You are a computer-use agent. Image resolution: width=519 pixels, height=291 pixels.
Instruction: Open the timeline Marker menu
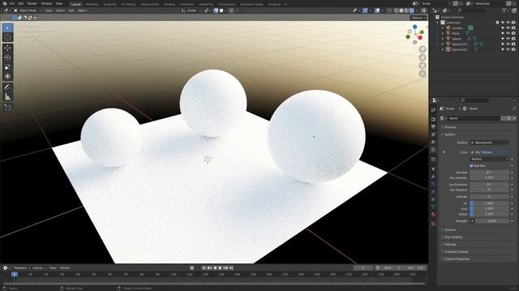pyautogui.click(x=65, y=268)
